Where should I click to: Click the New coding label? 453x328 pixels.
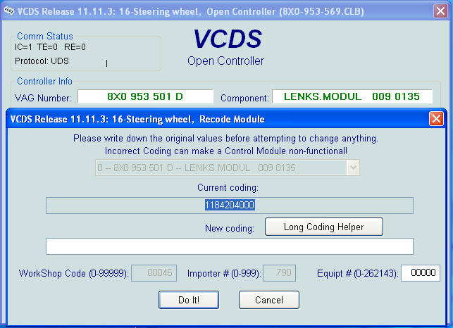(x=230, y=228)
